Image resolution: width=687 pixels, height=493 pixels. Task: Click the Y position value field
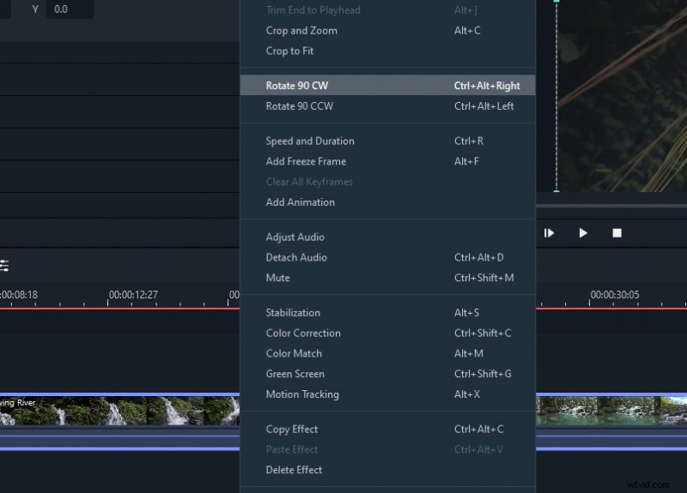coord(69,9)
